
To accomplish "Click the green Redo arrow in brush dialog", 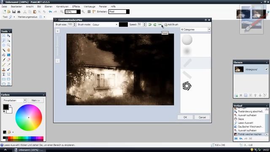I will pos(155,24).
